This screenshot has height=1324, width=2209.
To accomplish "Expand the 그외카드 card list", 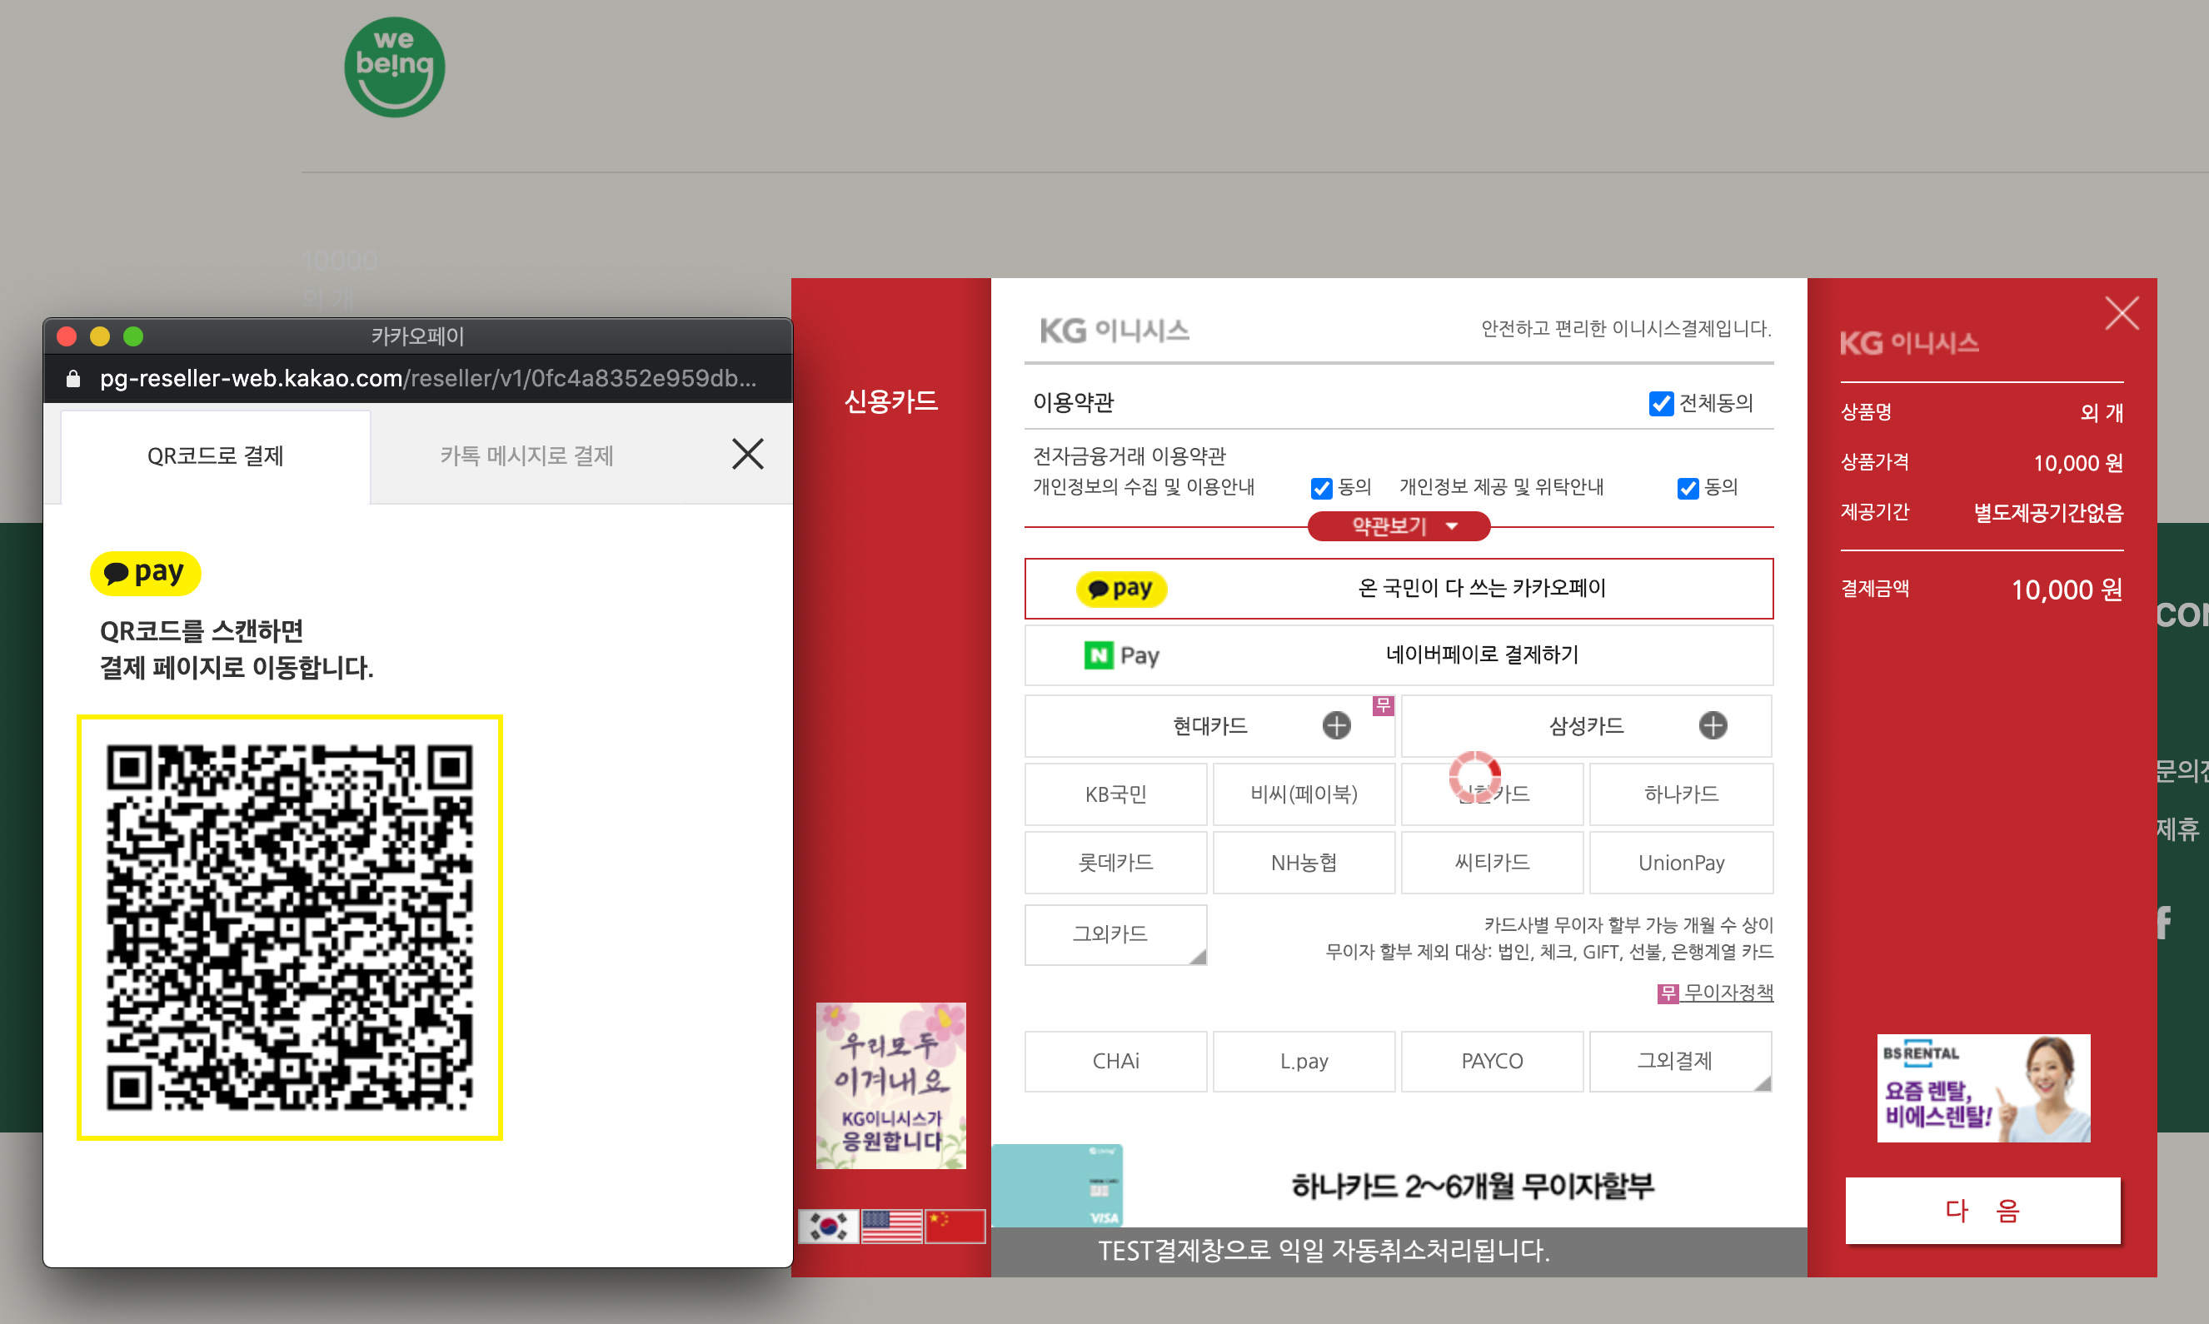I will [x=1115, y=934].
